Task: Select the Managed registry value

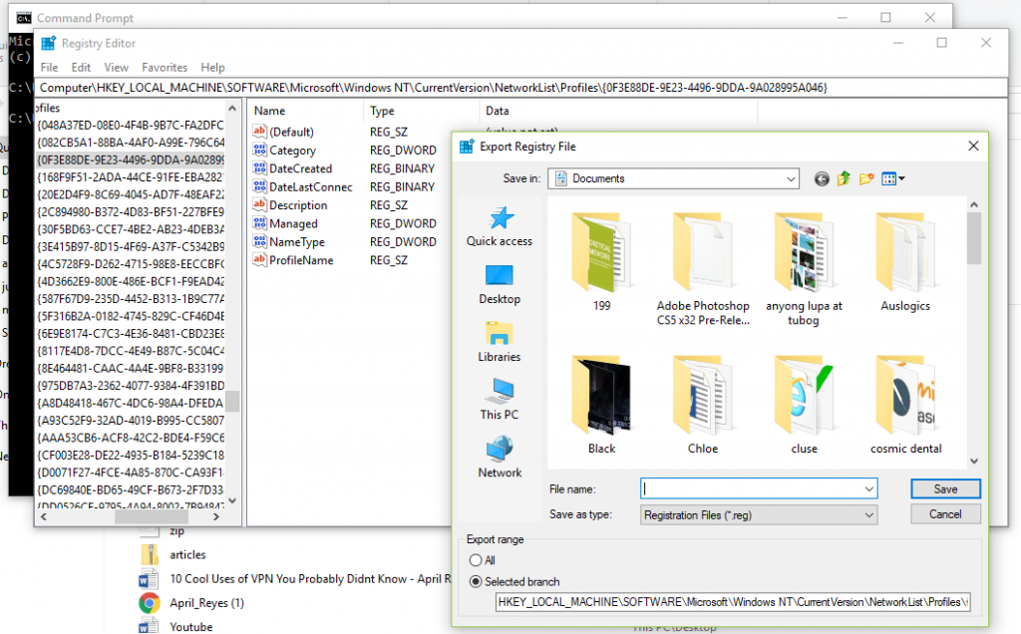Action: [x=293, y=223]
